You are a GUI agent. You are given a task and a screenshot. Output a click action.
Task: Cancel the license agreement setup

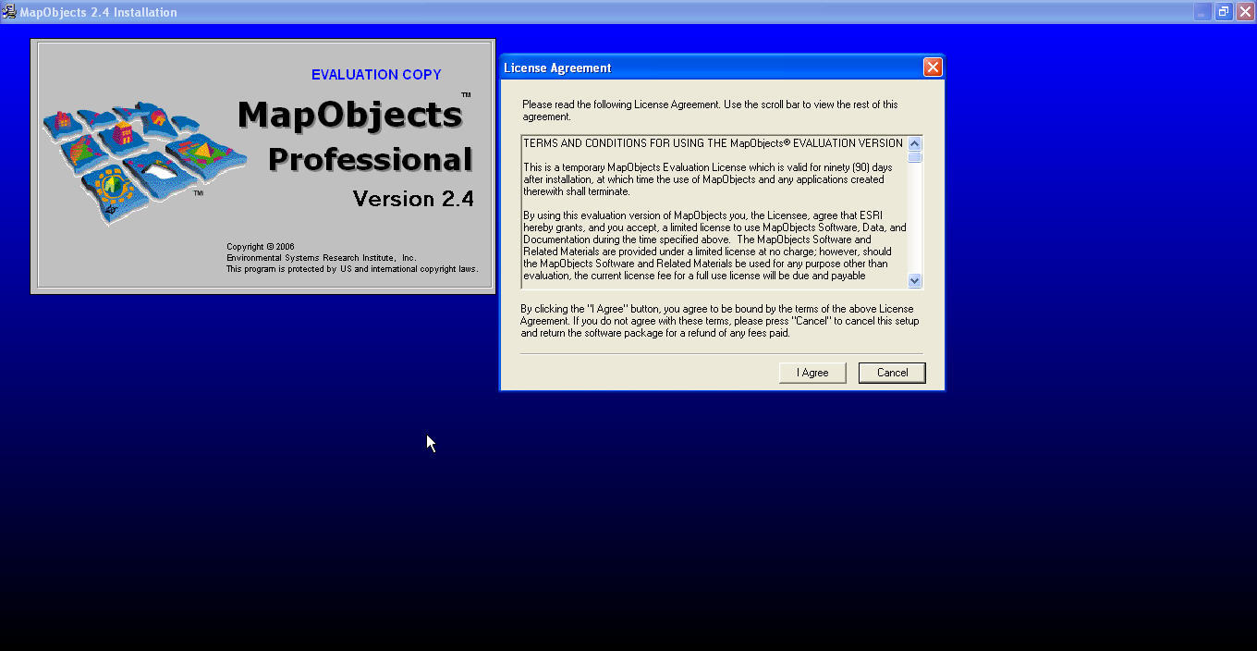pos(892,373)
